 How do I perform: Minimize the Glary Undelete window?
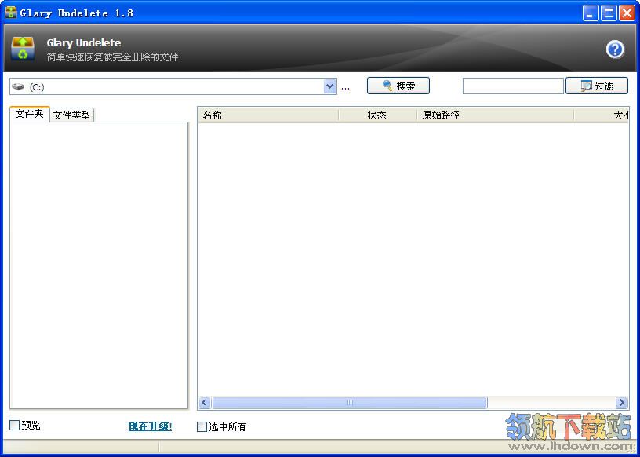591,13
